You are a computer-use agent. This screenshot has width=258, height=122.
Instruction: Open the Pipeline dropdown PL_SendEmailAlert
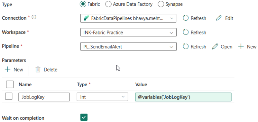128,47
